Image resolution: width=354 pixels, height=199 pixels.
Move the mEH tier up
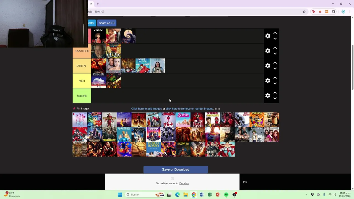pos(275,78)
